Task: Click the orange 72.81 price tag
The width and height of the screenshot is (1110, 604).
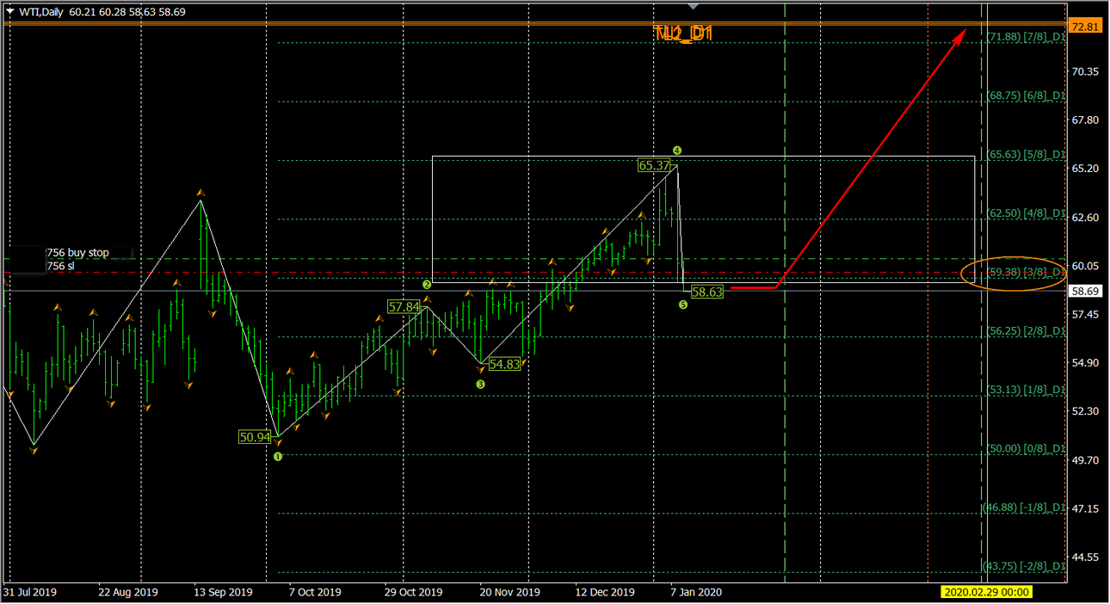Action: (x=1083, y=28)
